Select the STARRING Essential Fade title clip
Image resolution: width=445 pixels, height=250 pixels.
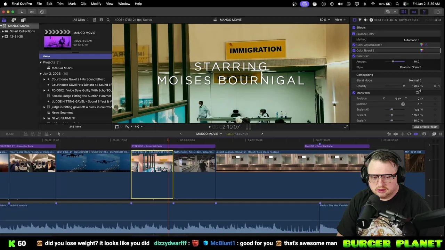coord(173,146)
